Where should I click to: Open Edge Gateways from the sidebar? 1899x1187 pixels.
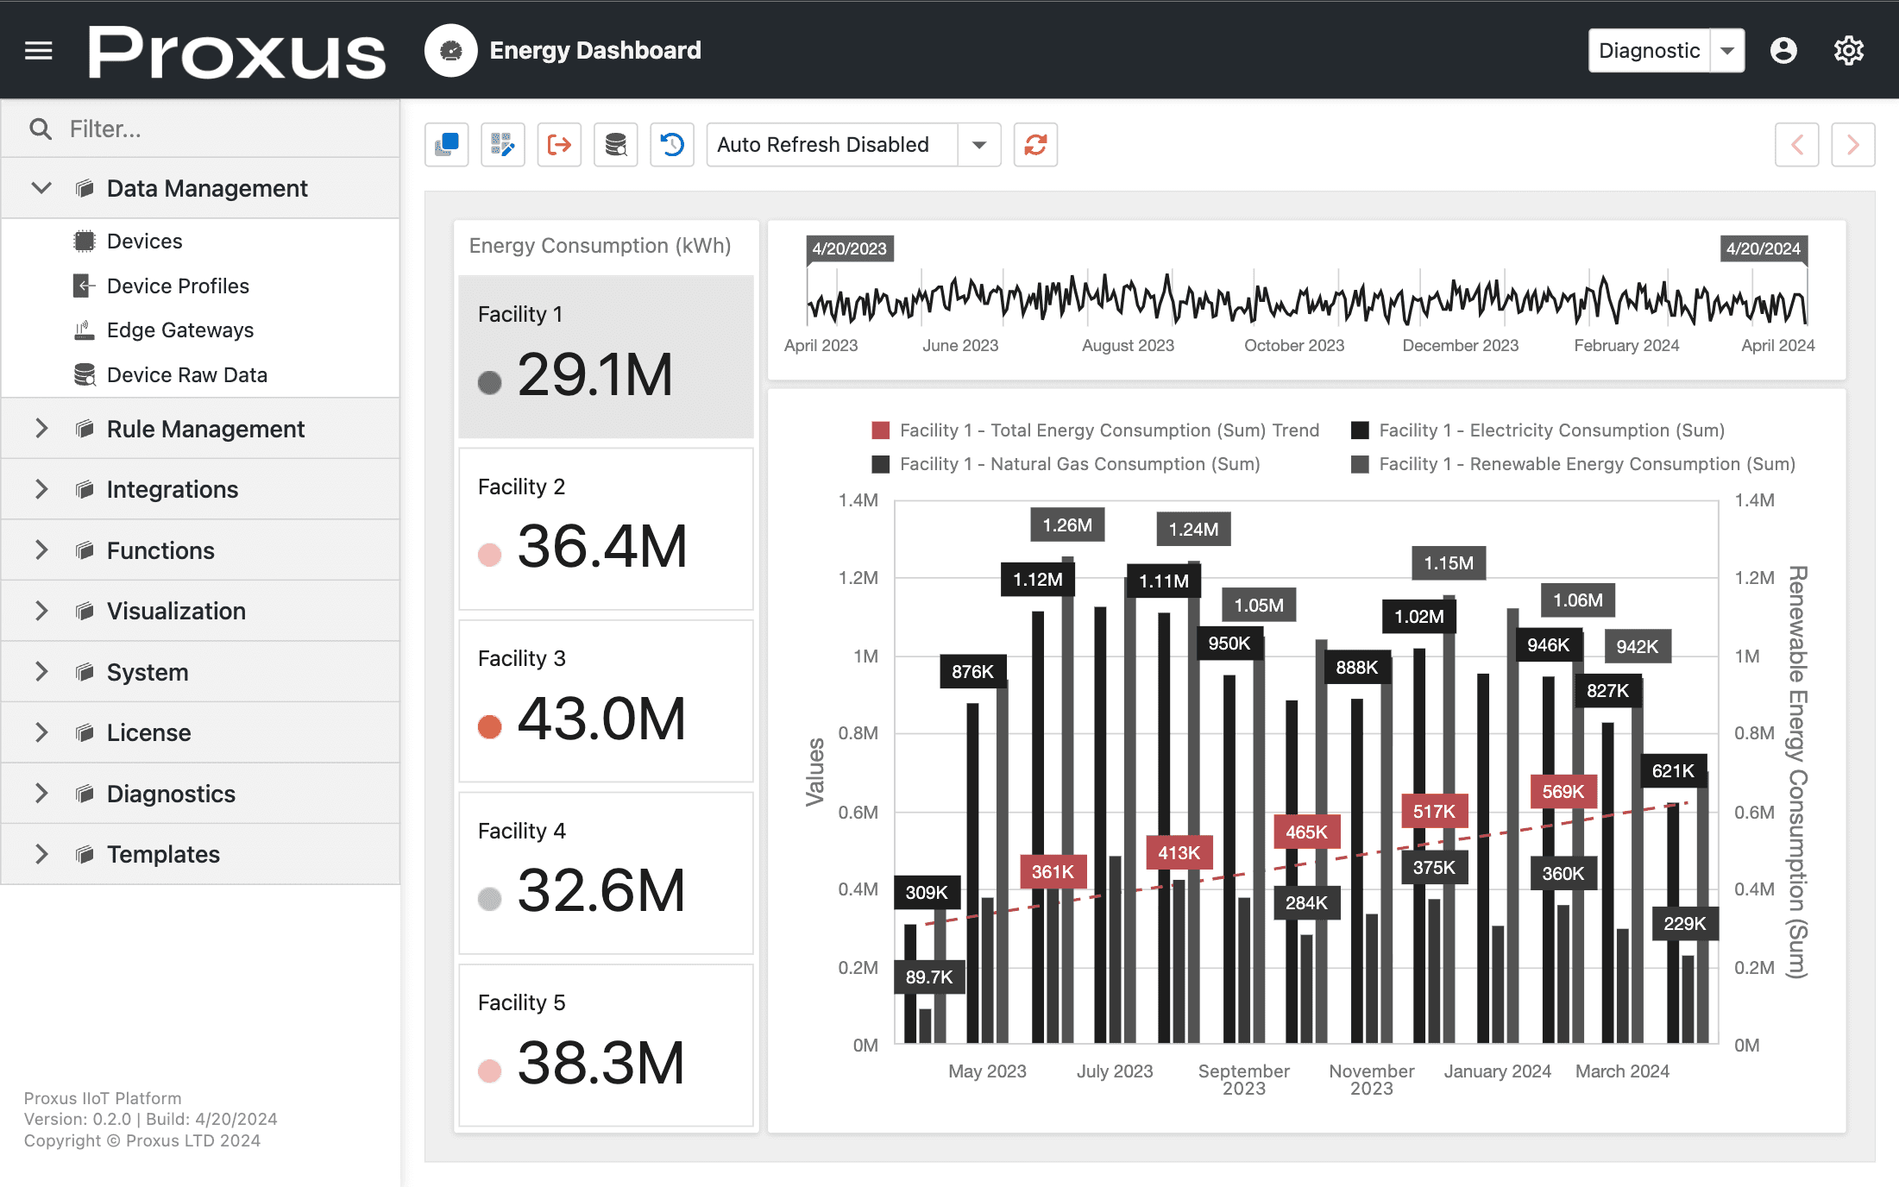tap(179, 330)
